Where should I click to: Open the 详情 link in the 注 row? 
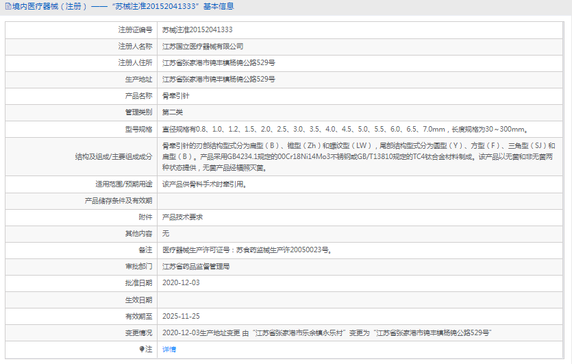point(169,350)
